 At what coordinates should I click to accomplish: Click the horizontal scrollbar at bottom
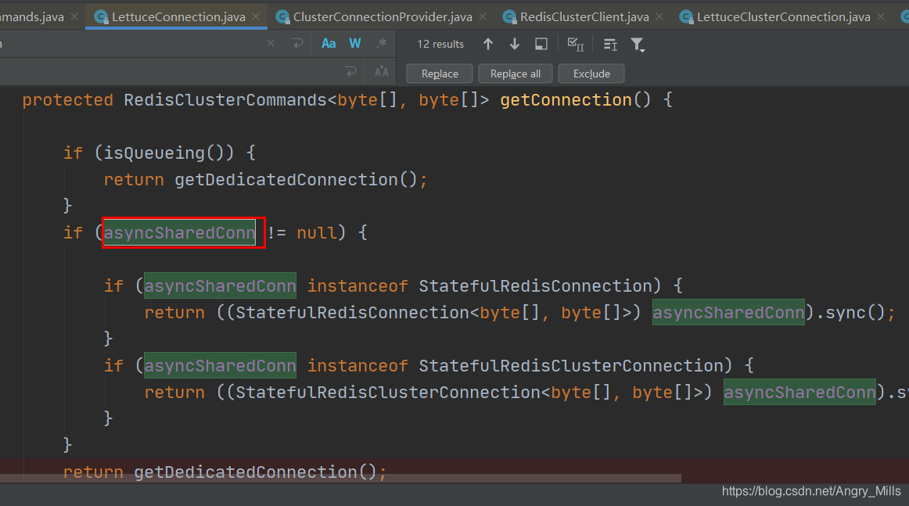[x=340, y=479]
